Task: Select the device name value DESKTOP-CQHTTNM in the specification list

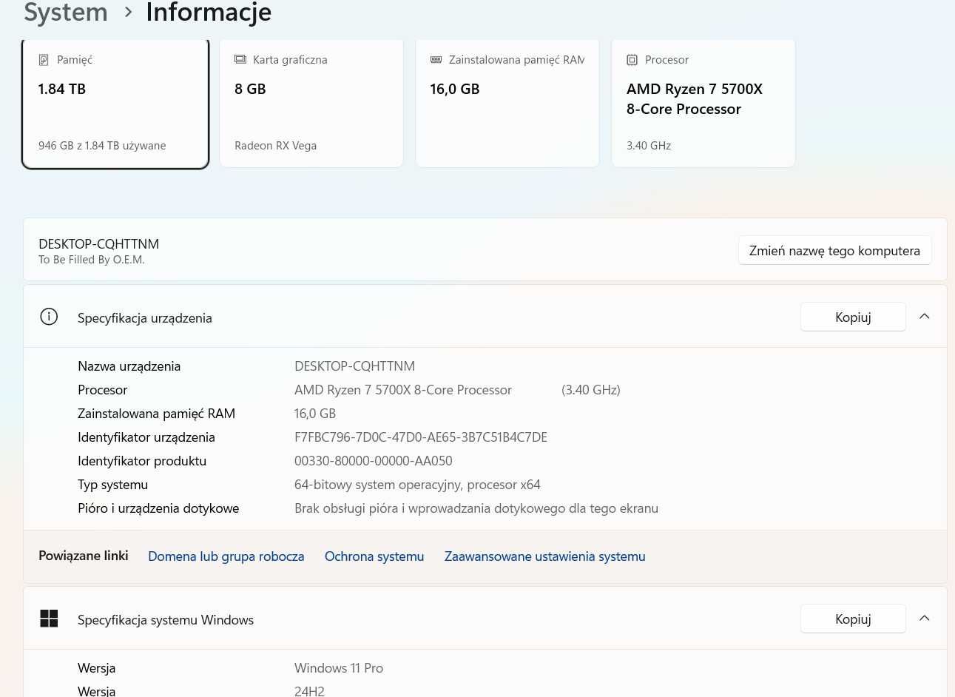Action: [x=354, y=366]
